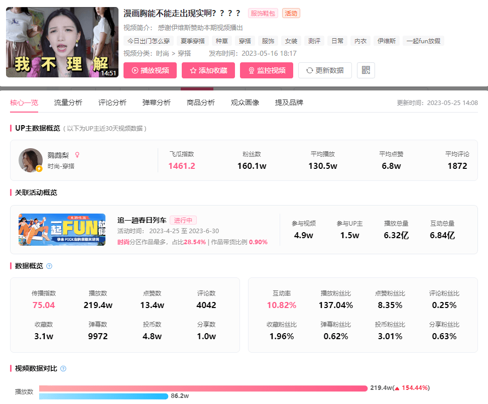Click the orange 活动 tag
Viewport: 488px width, 404px height.
[291, 14]
